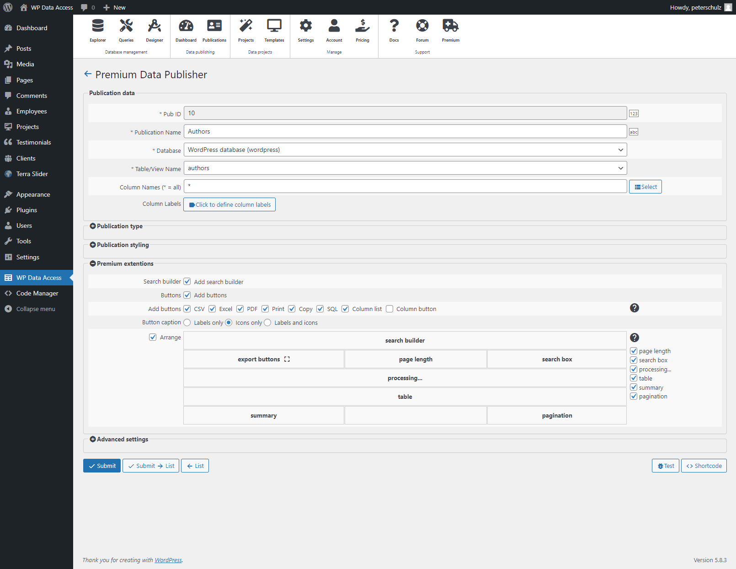This screenshot has height=569, width=736.
Task: Open the support Forum icon
Action: (x=422, y=31)
